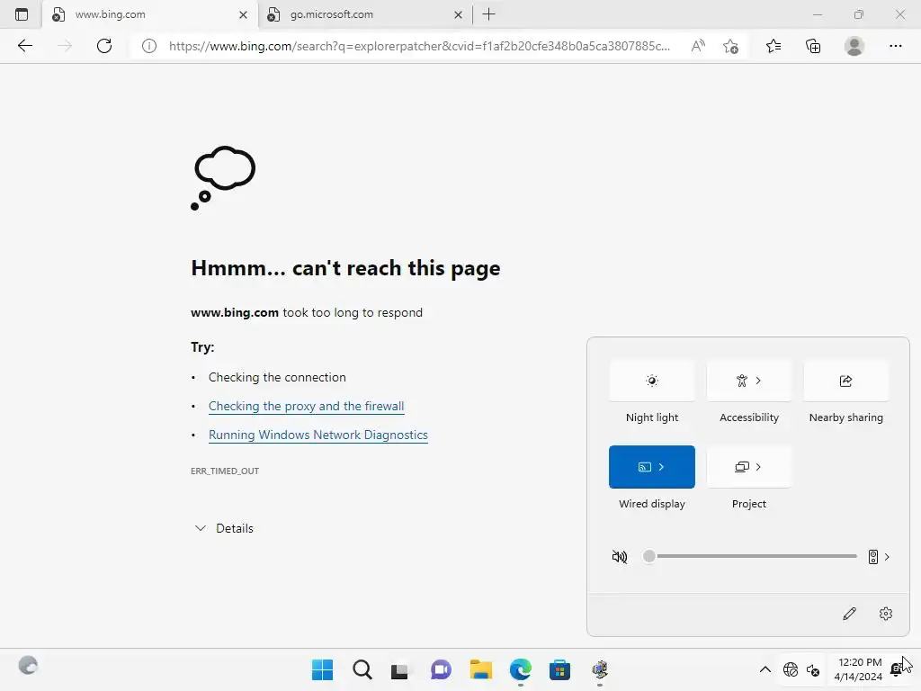Click the network globe tray icon
This screenshot has width=921, height=691.
[791, 669]
